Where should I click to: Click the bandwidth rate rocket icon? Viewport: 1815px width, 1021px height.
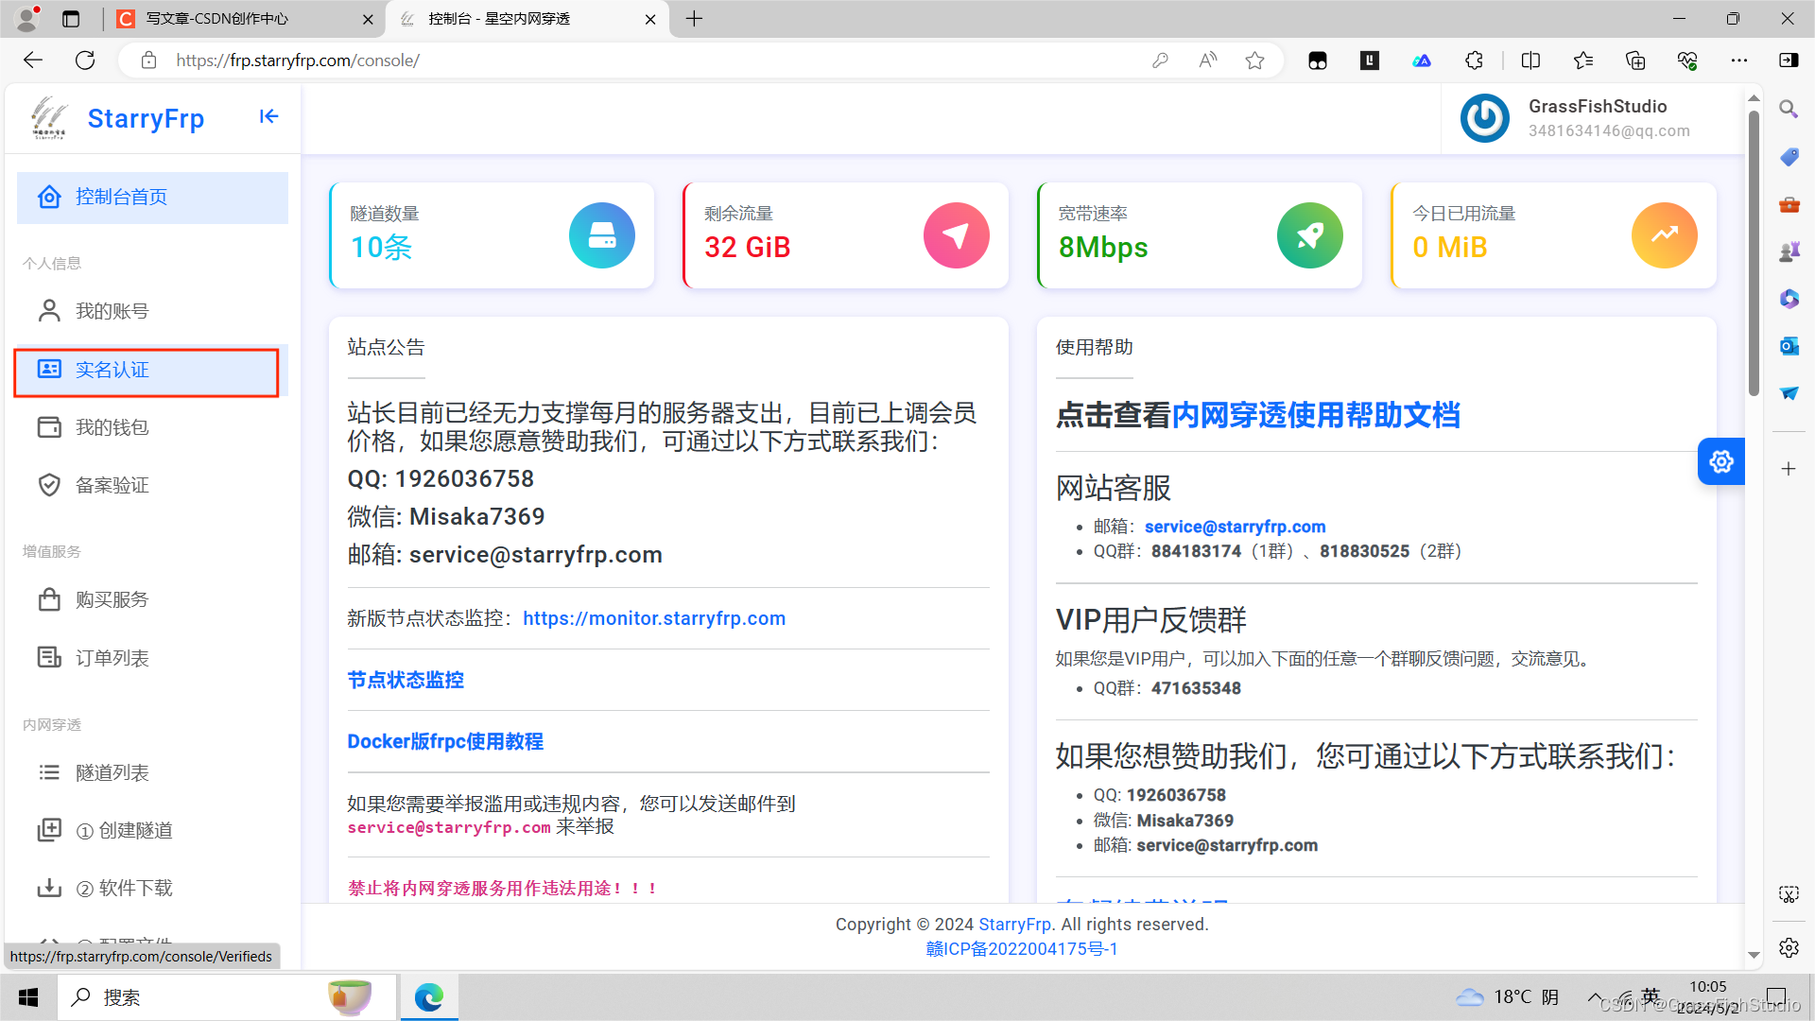click(x=1309, y=235)
